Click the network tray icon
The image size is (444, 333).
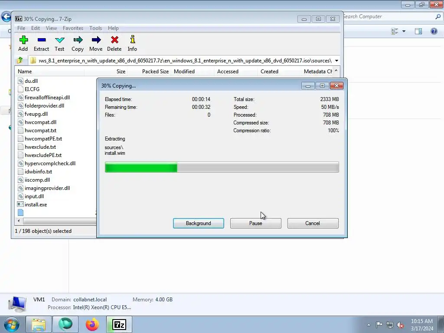390,325
